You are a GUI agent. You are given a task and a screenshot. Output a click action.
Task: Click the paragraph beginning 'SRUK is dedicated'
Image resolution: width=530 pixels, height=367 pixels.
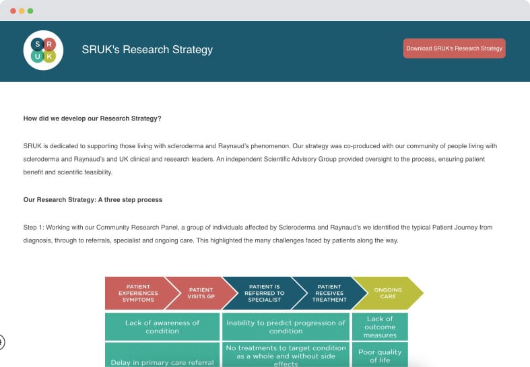(260, 159)
